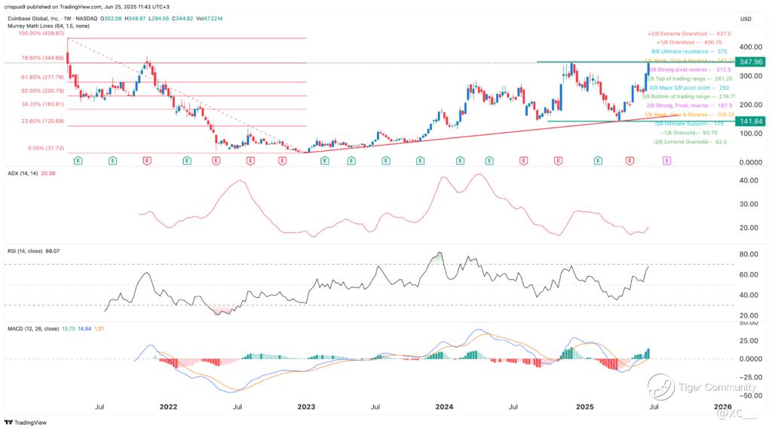Click the 38.20% (183.81) Fibonacci label
772x430 pixels.
(x=43, y=104)
